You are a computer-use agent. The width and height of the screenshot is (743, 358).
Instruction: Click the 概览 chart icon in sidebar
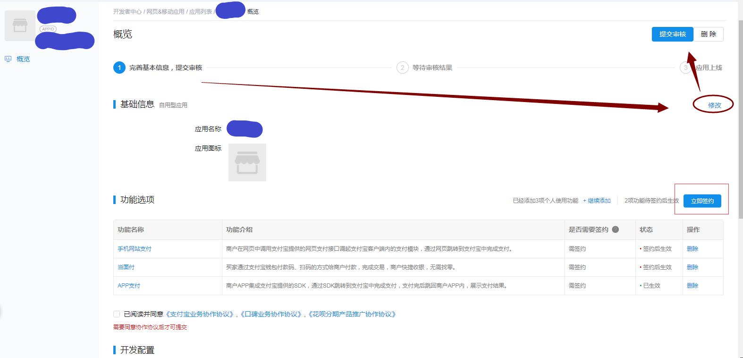pos(8,59)
